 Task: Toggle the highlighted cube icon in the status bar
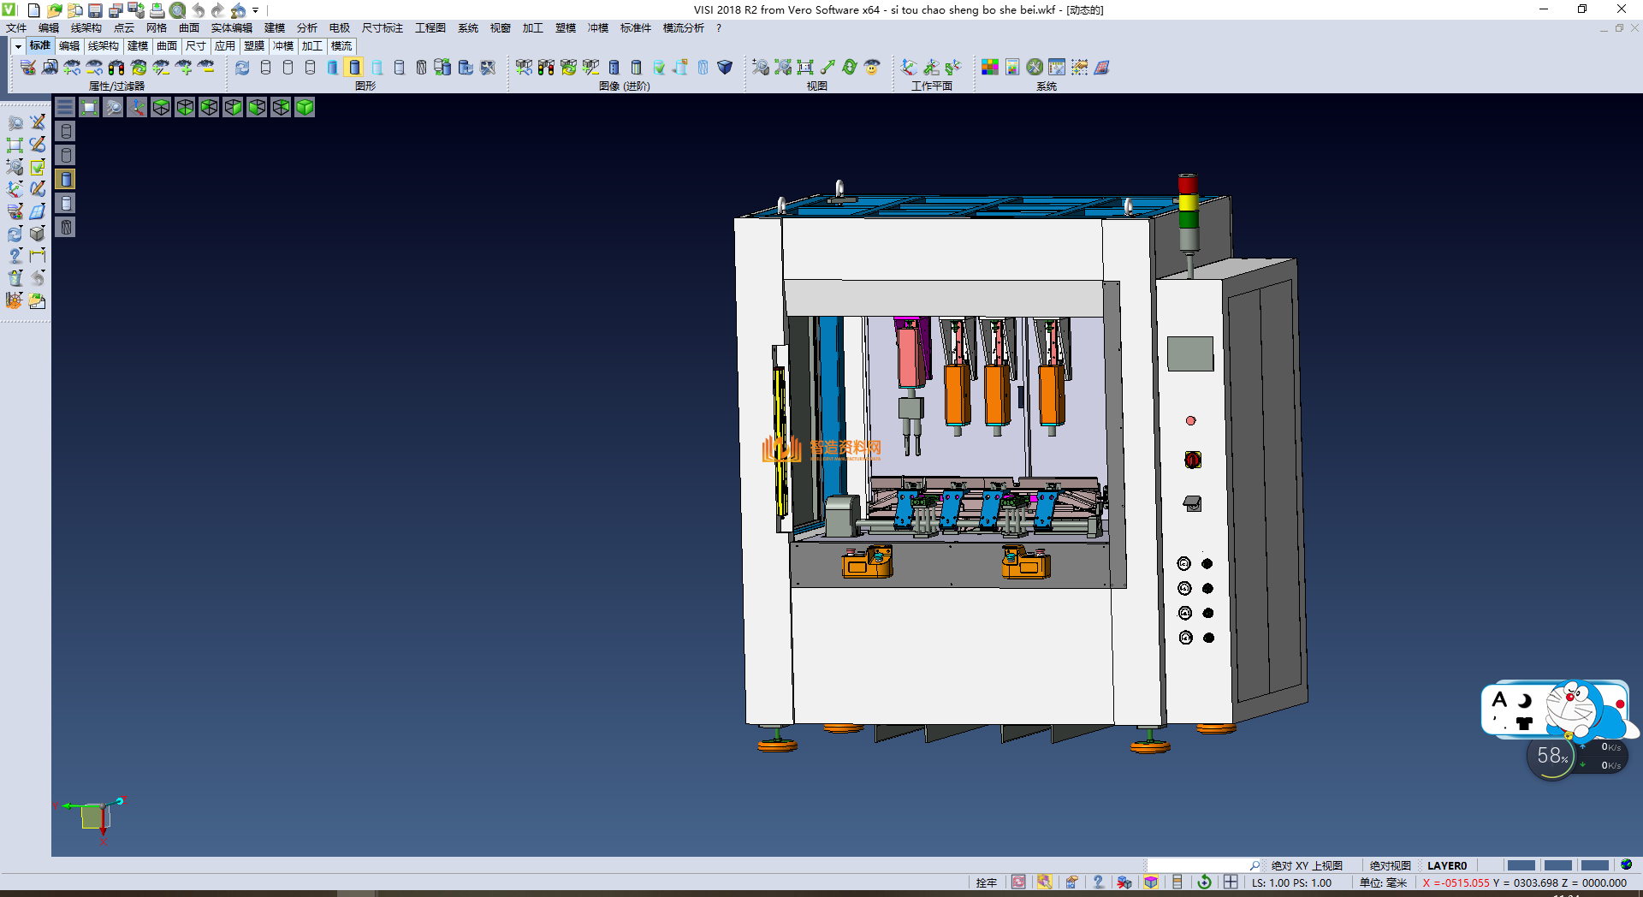pos(1151,882)
